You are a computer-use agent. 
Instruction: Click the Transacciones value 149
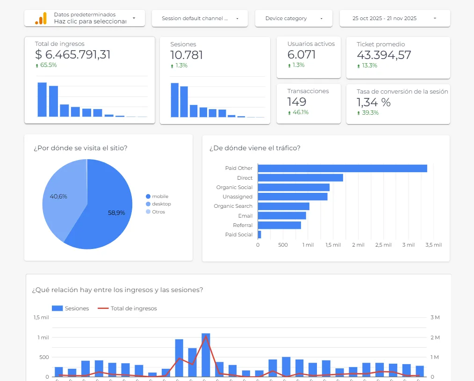coord(296,102)
